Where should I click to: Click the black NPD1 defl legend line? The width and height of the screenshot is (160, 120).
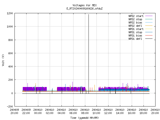(149, 39)
